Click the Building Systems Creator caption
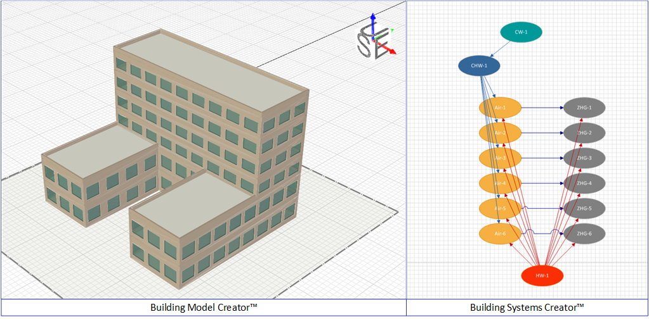Image resolution: width=649 pixels, height=319 pixels. 527,308
